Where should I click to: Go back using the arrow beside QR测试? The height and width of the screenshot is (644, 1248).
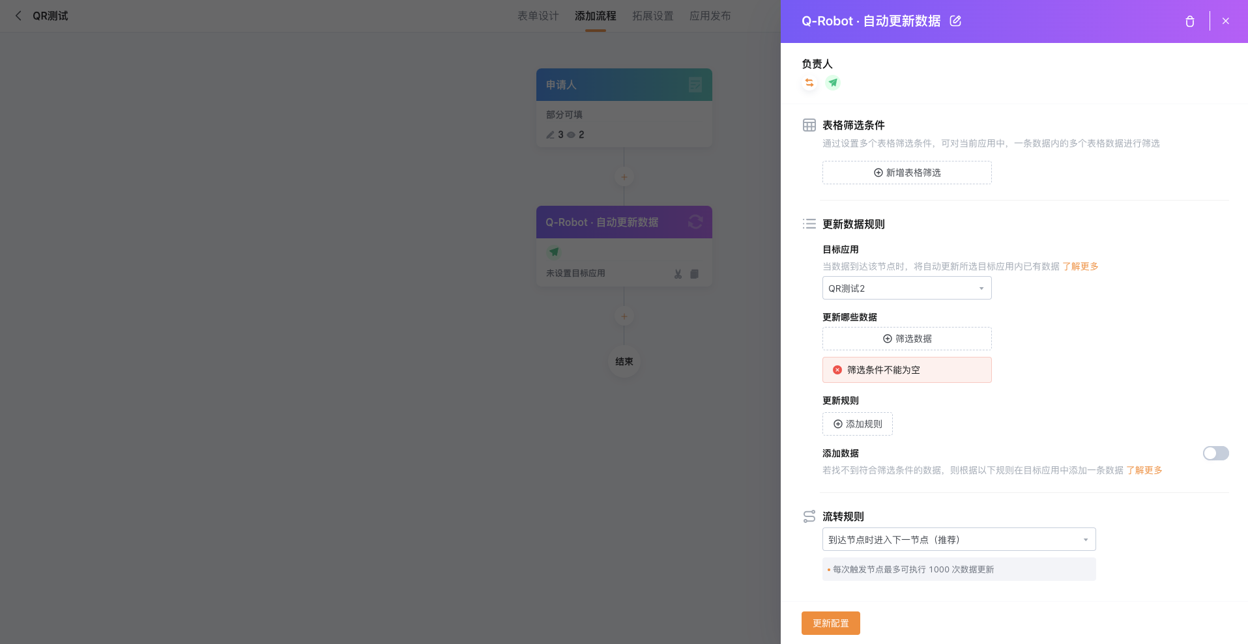pyautogui.click(x=18, y=16)
